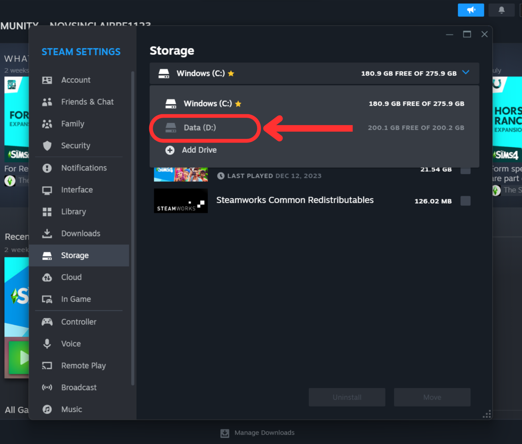Check the Steamworks Common Redistributables checkbox
This screenshot has height=444, width=522.
pyautogui.click(x=465, y=201)
